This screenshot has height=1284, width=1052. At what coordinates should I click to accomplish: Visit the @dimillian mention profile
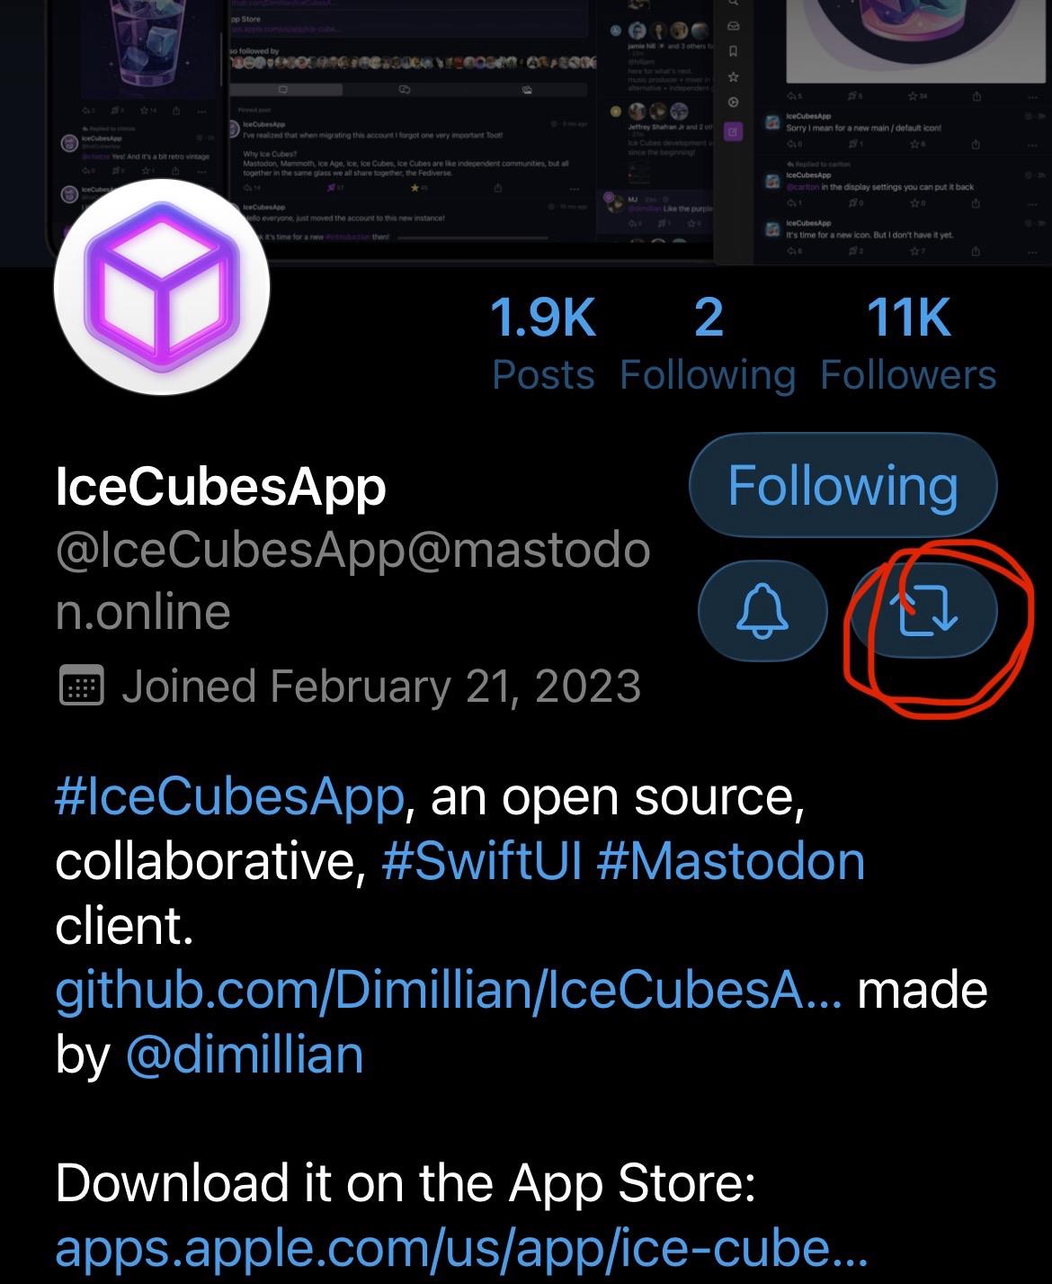coord(245,1055)
